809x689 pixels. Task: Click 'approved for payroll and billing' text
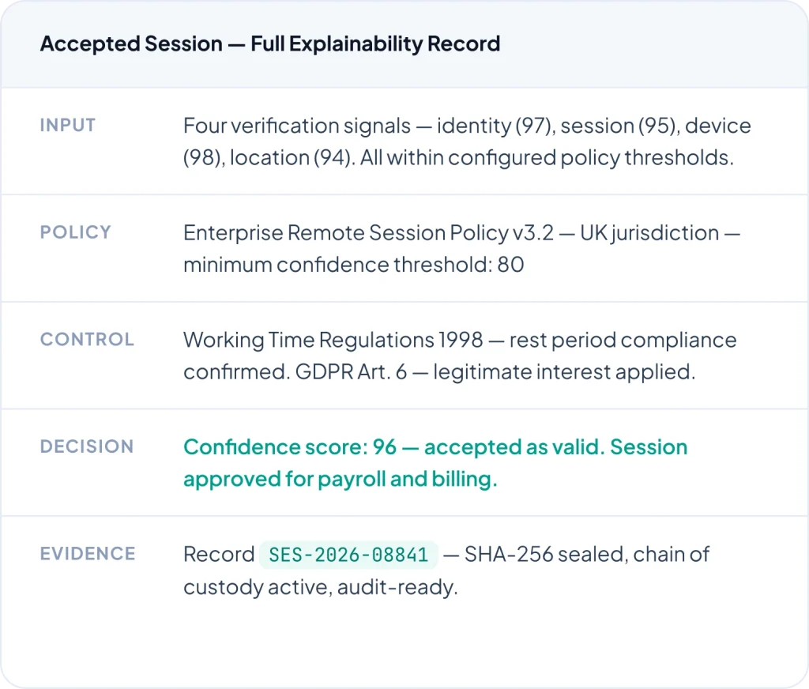coord(340,480)
